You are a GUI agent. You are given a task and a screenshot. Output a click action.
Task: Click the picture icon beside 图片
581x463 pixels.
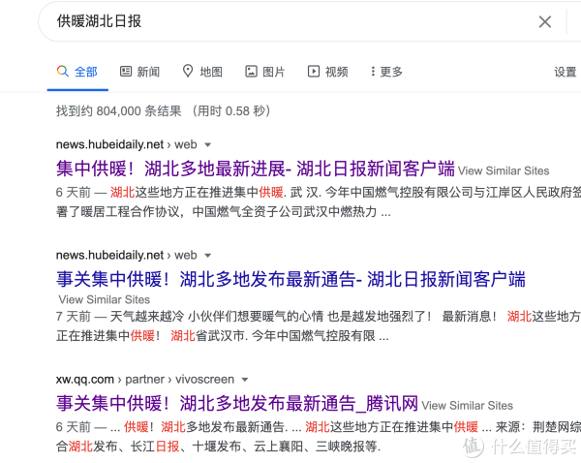251,71
